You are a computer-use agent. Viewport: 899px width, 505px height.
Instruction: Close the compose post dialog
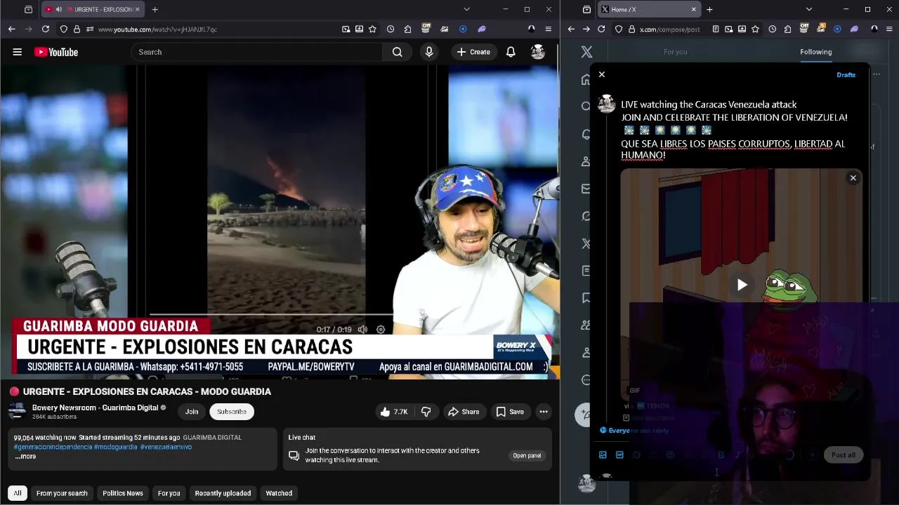(x=602, y=74)
